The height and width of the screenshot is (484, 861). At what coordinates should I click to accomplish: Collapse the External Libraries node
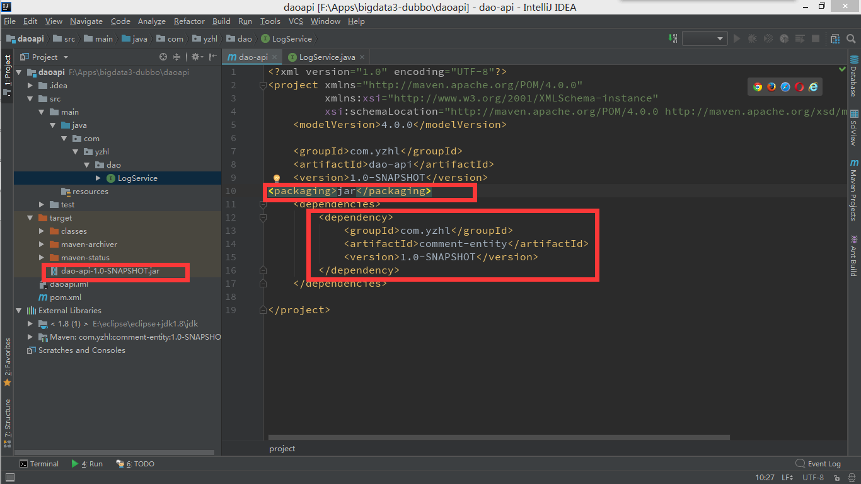pos(20,311)
